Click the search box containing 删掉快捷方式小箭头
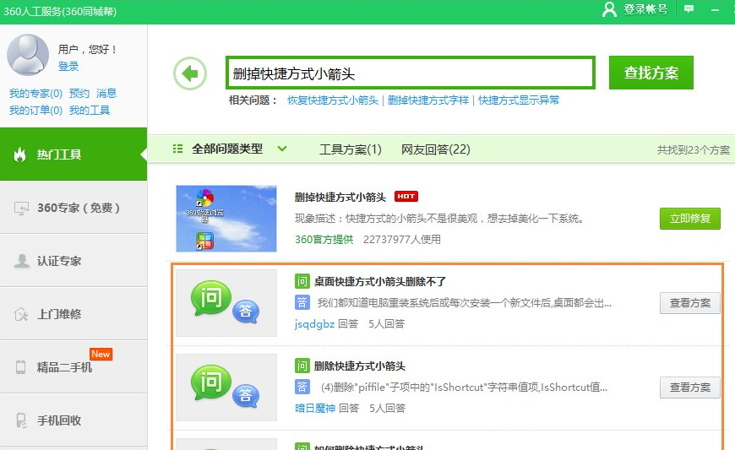 click(411, 73)
